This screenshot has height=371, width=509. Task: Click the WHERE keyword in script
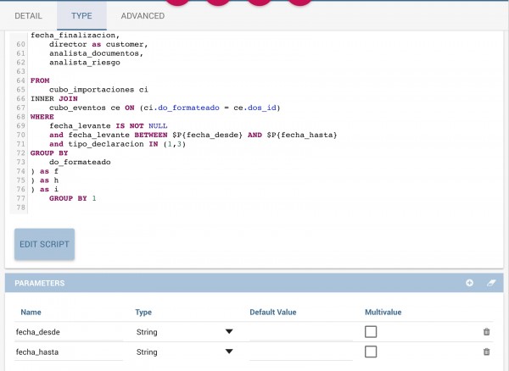click(x=42, y=117)
